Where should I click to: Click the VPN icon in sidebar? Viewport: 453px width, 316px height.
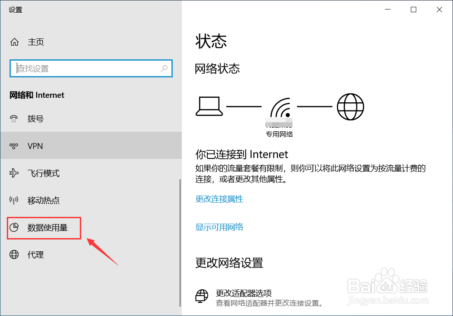14,146
